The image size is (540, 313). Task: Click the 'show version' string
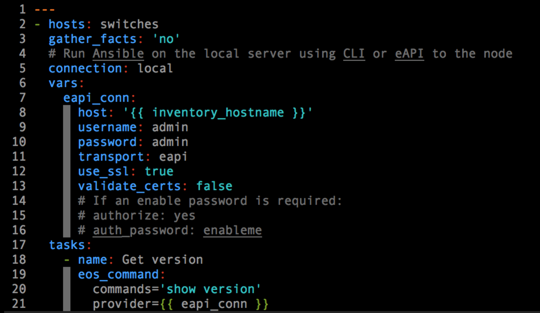(x=211, y=289)
